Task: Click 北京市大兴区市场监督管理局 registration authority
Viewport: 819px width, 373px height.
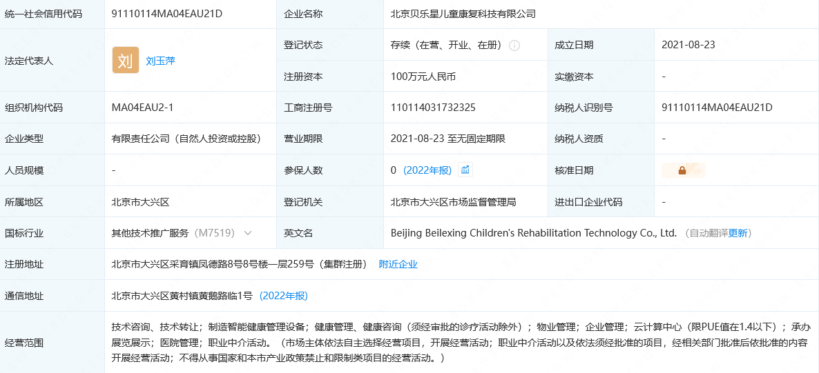Action: coord(454,201)
